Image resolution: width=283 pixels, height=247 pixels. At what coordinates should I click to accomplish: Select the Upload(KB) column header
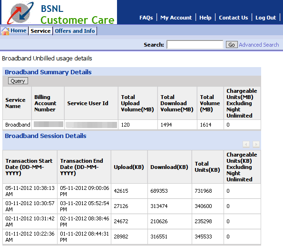click(129, 167)
